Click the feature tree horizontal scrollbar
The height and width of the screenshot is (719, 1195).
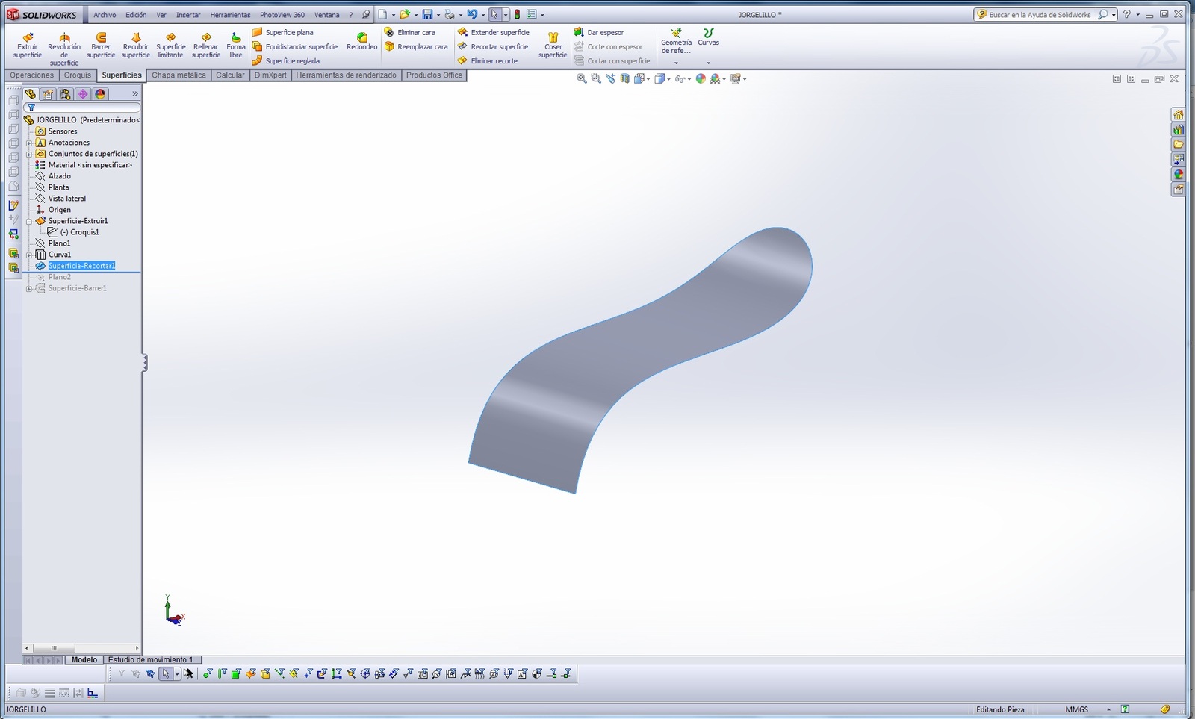point(54,648)
